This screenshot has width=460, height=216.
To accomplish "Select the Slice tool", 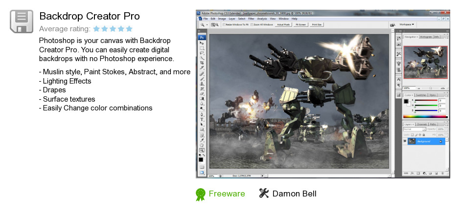I will click(x=202, y=68).
